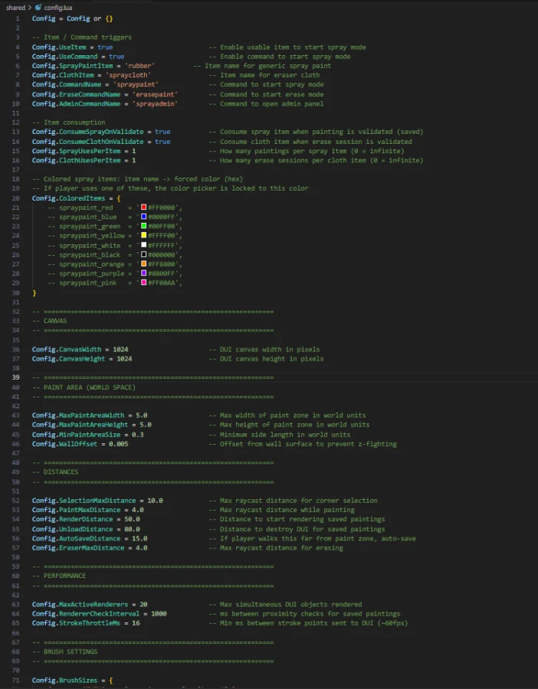Open color picker for purple #8800FF swatch
This screenshot has width=538, height=689.
143,273
